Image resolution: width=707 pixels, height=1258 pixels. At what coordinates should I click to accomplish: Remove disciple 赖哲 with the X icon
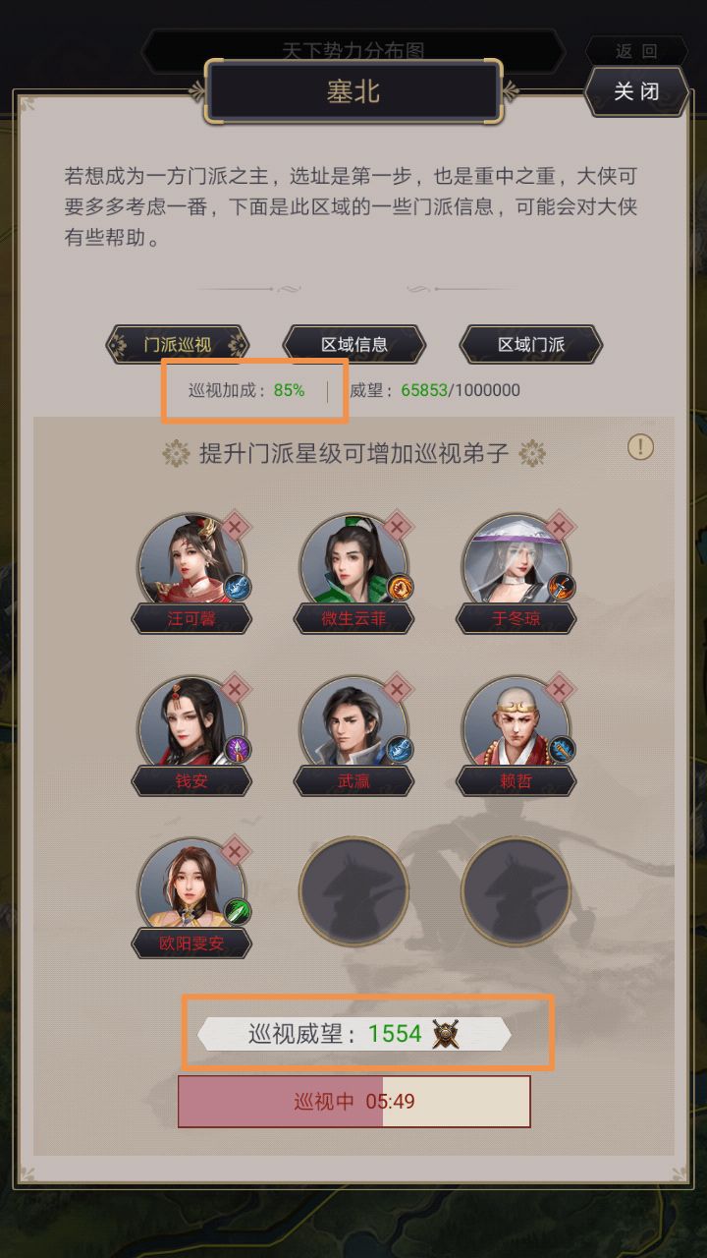559,689
